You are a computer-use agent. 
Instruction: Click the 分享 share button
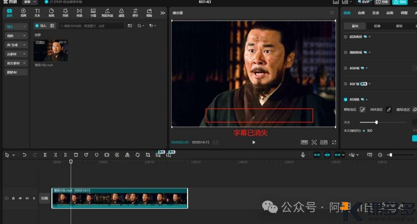pyautogui.click(x=382, y=2)
